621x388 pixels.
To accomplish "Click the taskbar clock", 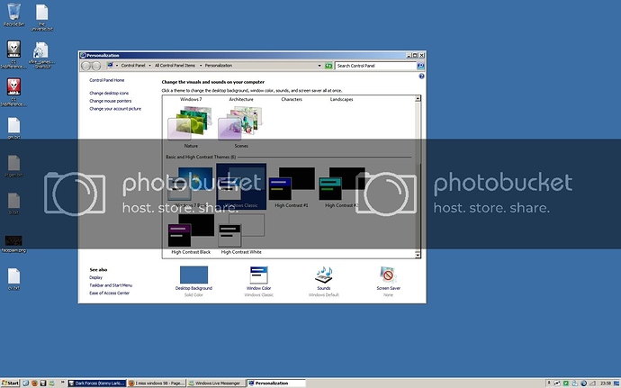I will (606, 383).
